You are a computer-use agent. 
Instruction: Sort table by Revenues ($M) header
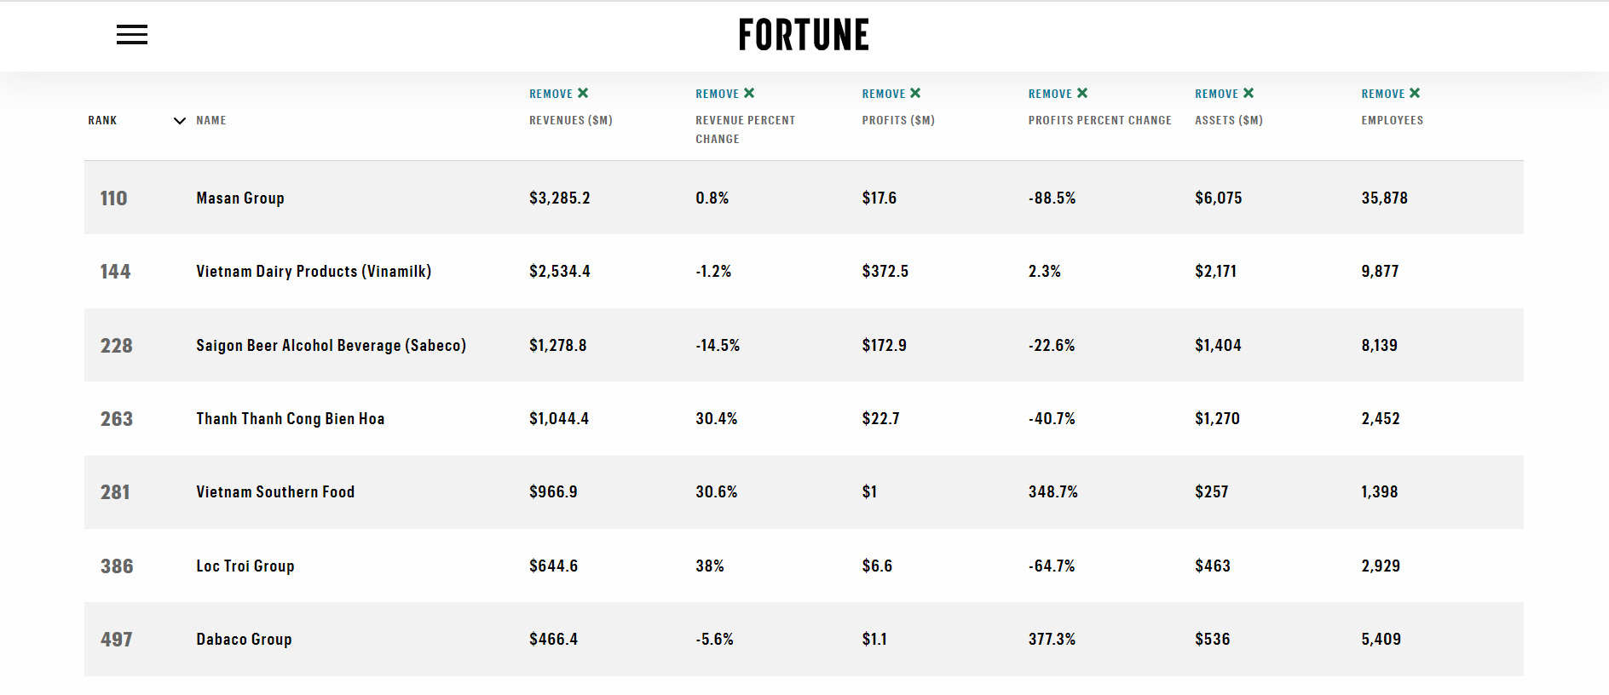coord(571,121)
